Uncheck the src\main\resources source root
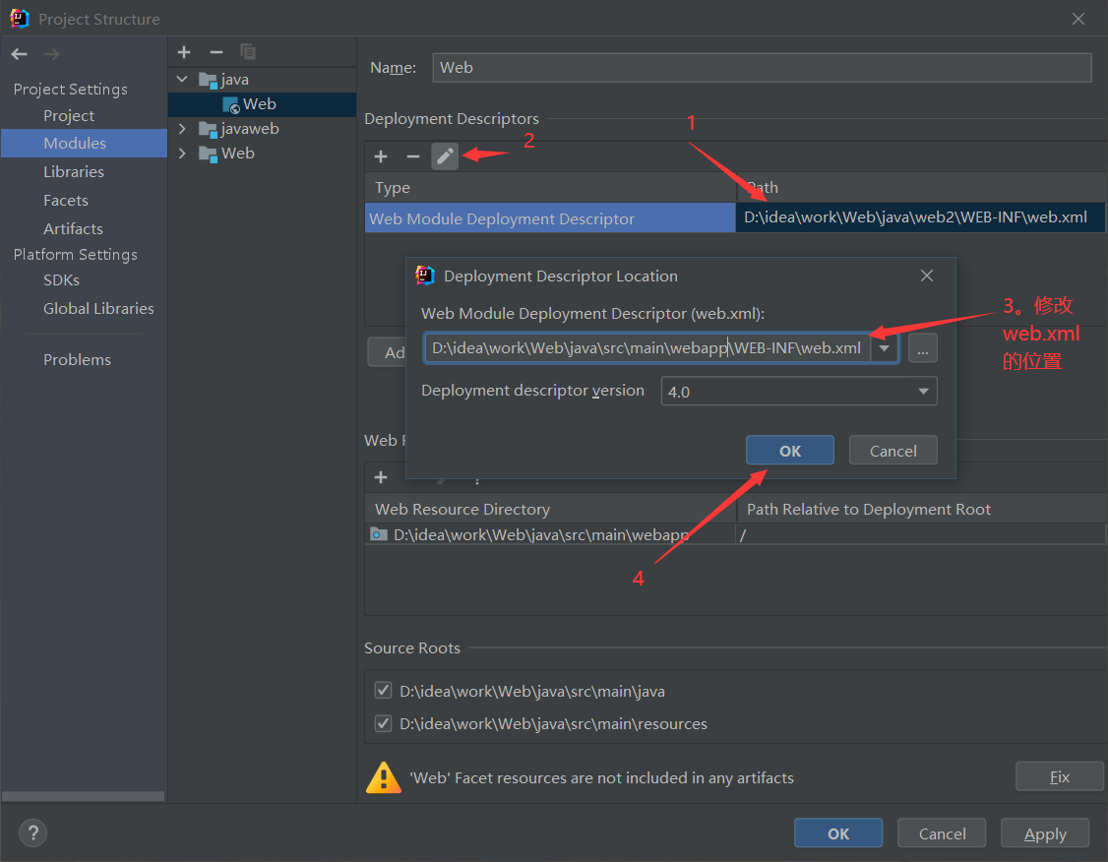Image resolution: width=1108 pixels, height=862 pixels. tap(383, 723)
